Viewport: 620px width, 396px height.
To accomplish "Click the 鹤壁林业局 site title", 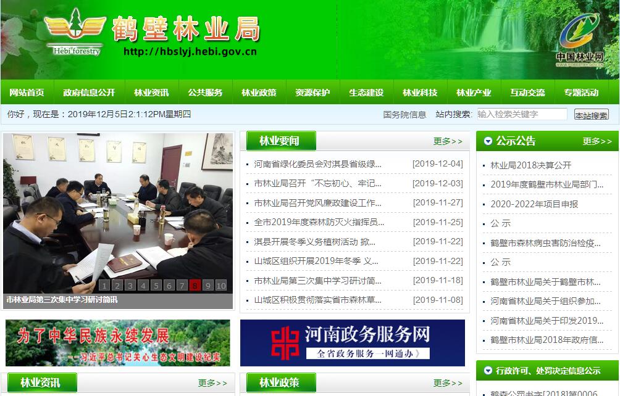I will (186, 29).
